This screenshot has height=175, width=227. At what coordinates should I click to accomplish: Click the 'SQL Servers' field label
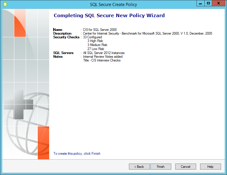pos(63,53)
